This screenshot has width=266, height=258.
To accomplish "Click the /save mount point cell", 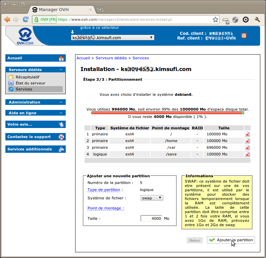I will coord(170,154).
